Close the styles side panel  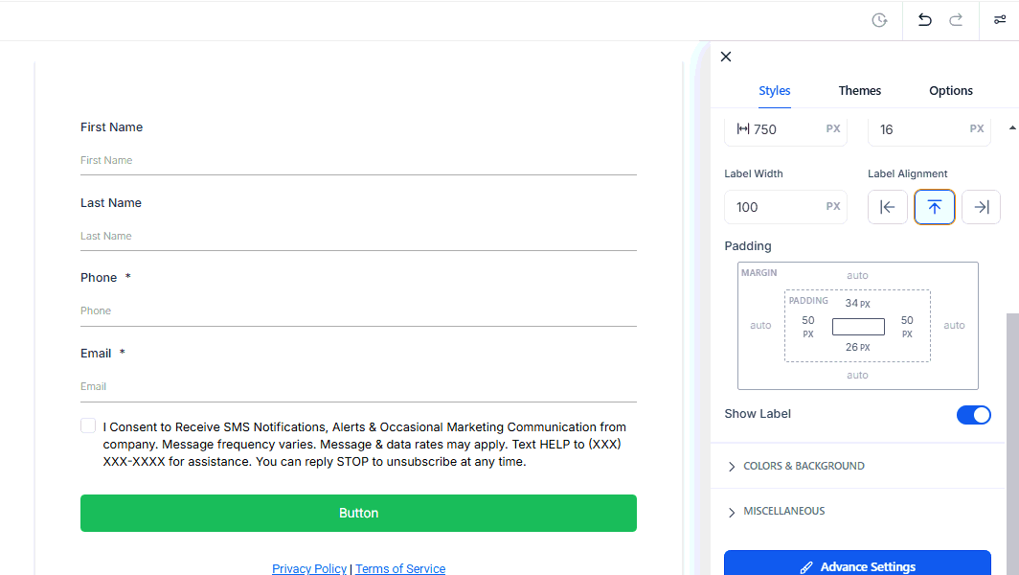(x=726, y=57)
